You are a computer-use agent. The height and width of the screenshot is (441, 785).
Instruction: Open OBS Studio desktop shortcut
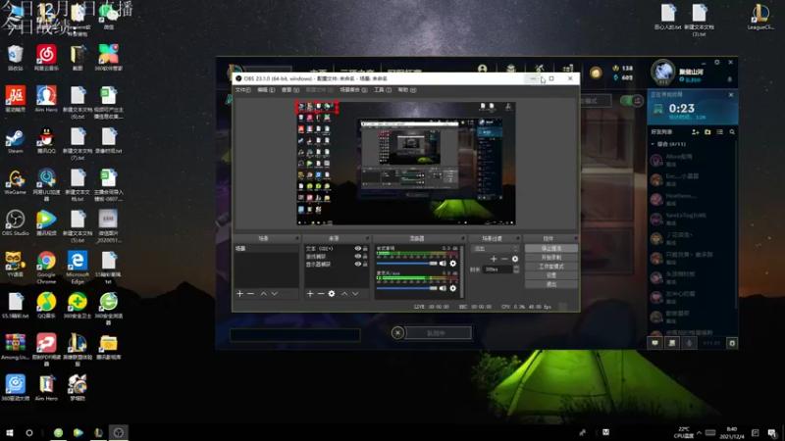coord(15,223)
